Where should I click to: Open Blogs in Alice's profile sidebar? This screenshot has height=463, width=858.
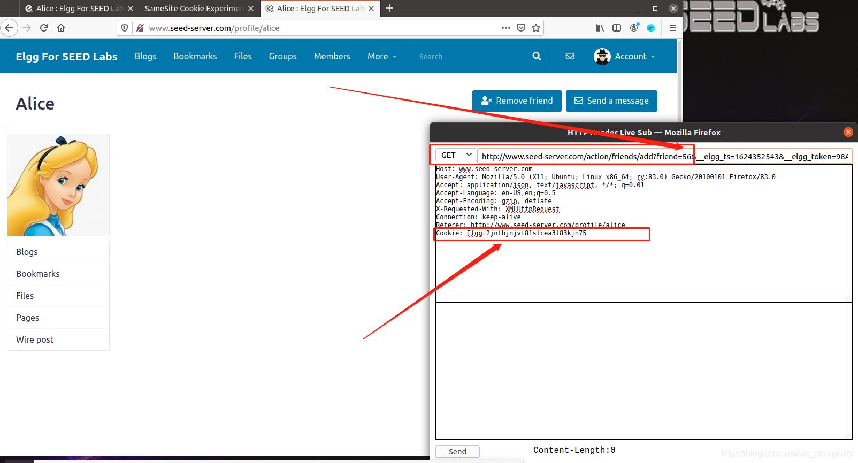coord(58,252)
